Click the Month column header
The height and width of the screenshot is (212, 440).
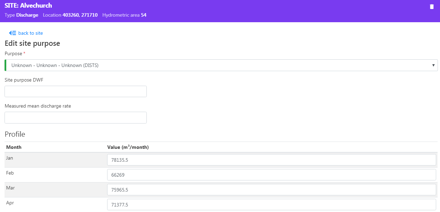coord(14,147)
